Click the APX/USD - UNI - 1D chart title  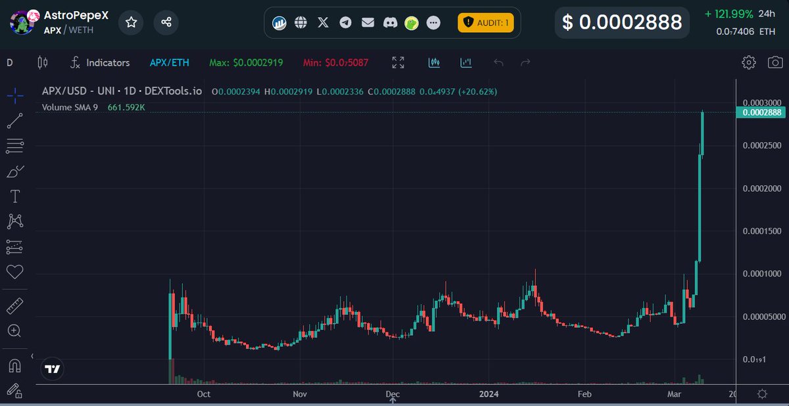coord(122,91)
